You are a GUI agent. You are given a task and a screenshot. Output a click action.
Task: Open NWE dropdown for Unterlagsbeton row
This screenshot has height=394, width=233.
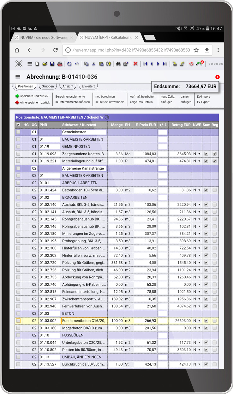coord(197,342)
